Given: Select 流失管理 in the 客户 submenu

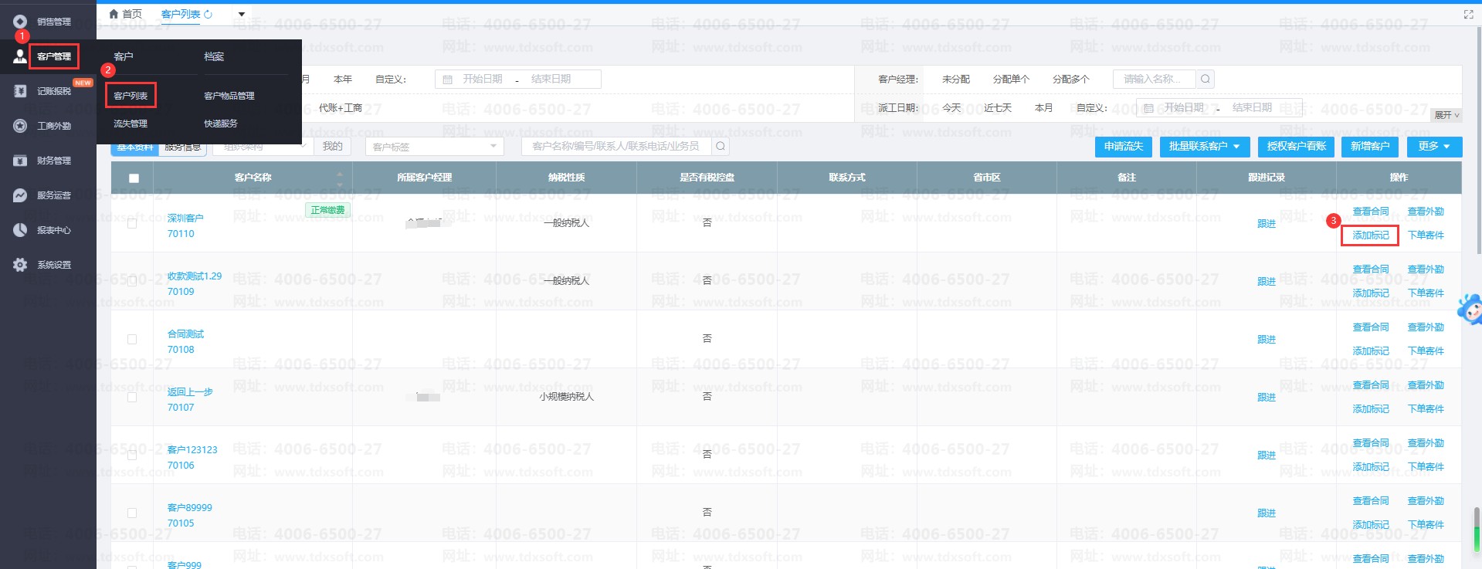Looking at the screenshot, I should point(131,124).
